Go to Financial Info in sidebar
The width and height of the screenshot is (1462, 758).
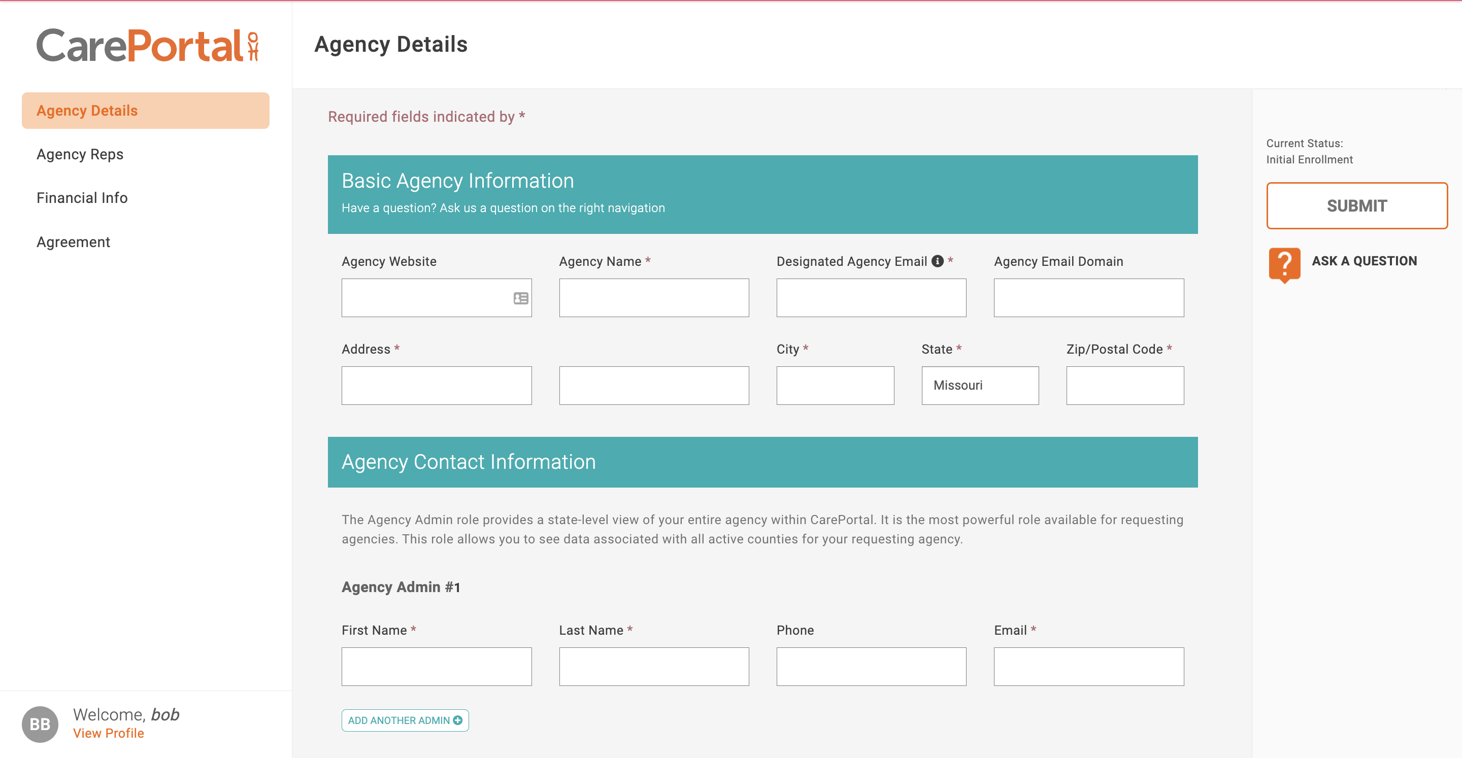(82, 198)
